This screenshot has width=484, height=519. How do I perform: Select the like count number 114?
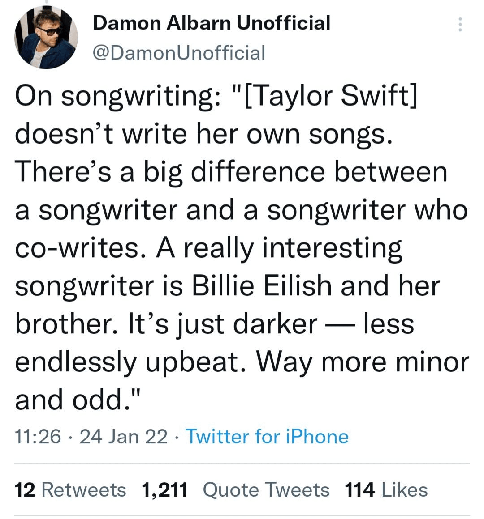pyautogui.click(x=360, y=490)
